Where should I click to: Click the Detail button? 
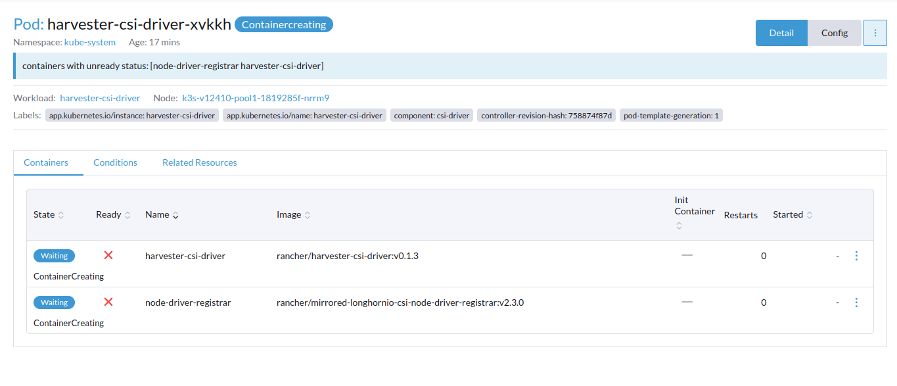click(781, 32)
